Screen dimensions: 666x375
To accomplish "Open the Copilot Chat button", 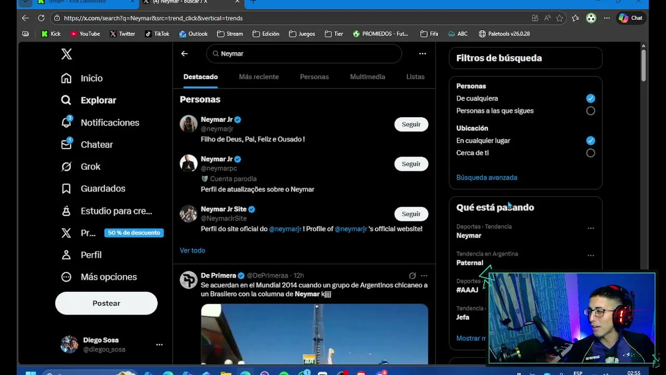I will pos(631,18).
